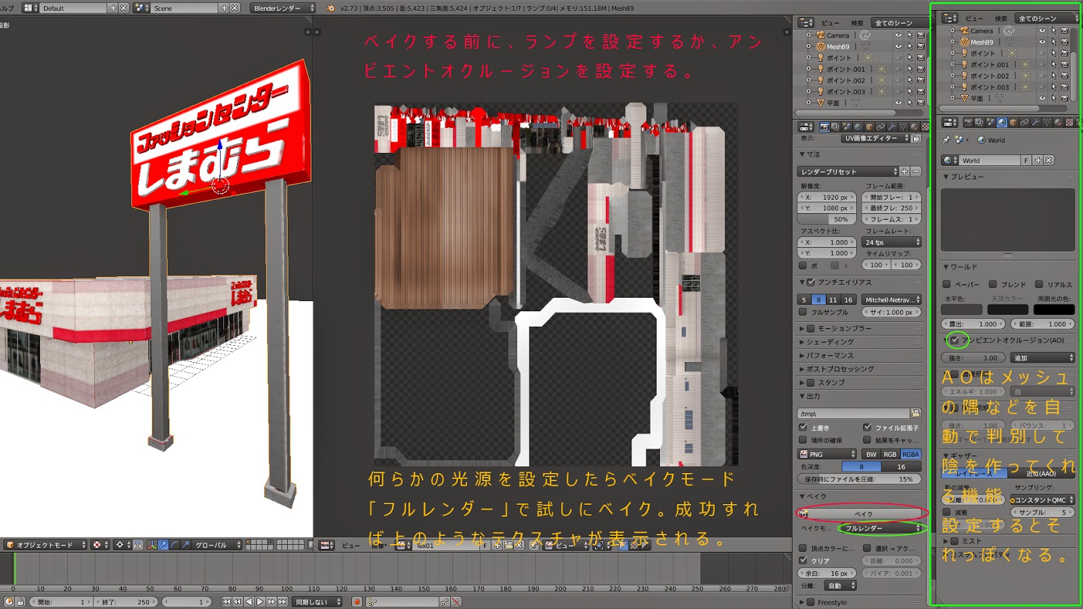This screenshot has width=1083, height=609.
Task: Unlink the World datablock with the X icon
Action: pos(1048,160)
